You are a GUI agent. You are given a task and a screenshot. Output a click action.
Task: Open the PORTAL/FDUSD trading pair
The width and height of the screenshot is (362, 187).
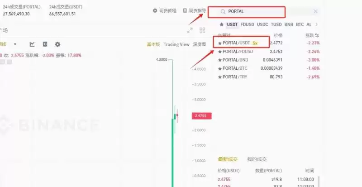tap(238, 52)
